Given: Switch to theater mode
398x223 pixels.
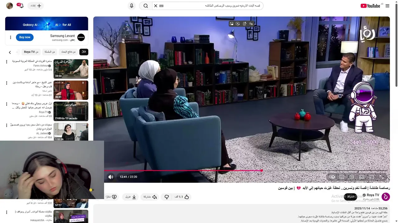Looking at the screenshot, I should [x=362, y=177].
